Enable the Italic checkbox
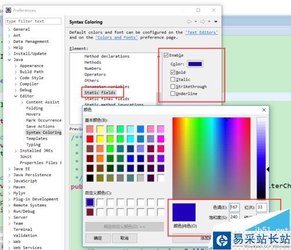This screenshot has width=291, height=250. (173, 79)
